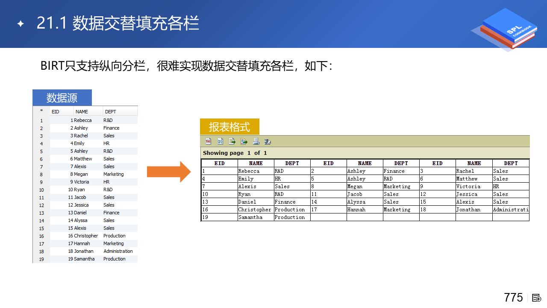Click truncated "Administrati" cell in report table

(x=511, y=210)
